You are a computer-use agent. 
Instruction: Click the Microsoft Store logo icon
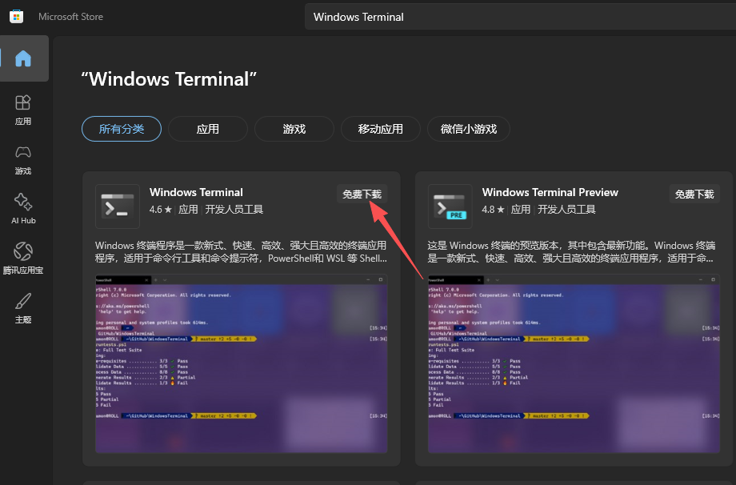coord(17,17)
